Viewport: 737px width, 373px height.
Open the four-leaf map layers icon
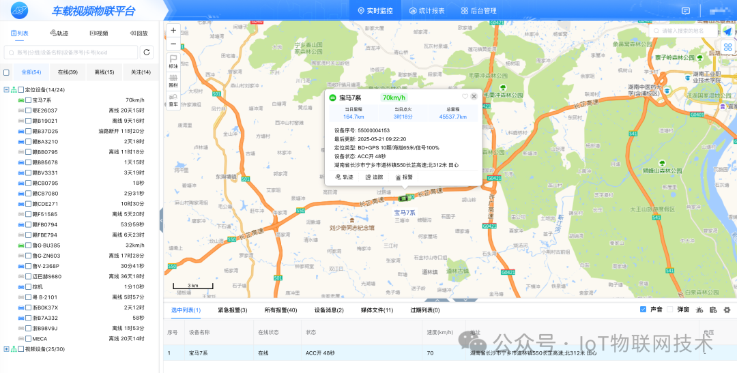tap(727, 48)
